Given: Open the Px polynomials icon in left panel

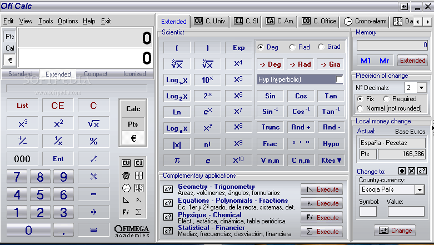Looking at the screenshot, I should coord(139,200).
